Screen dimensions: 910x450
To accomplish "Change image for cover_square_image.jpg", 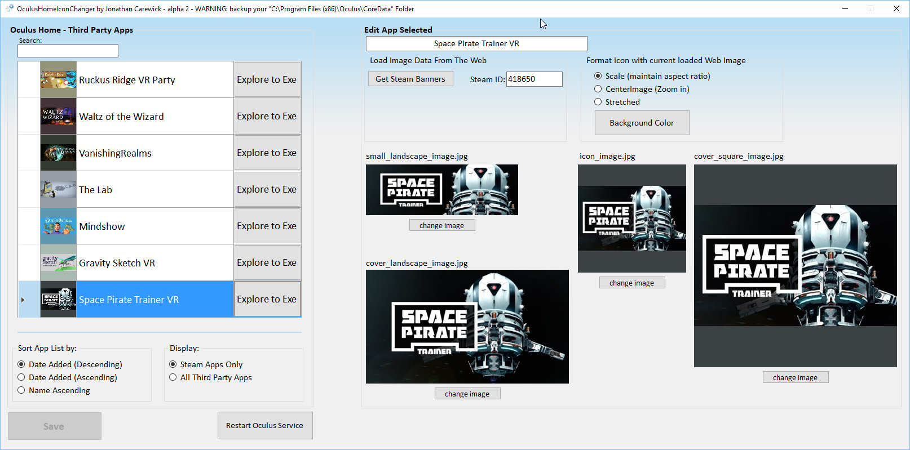I will point(795,377).
